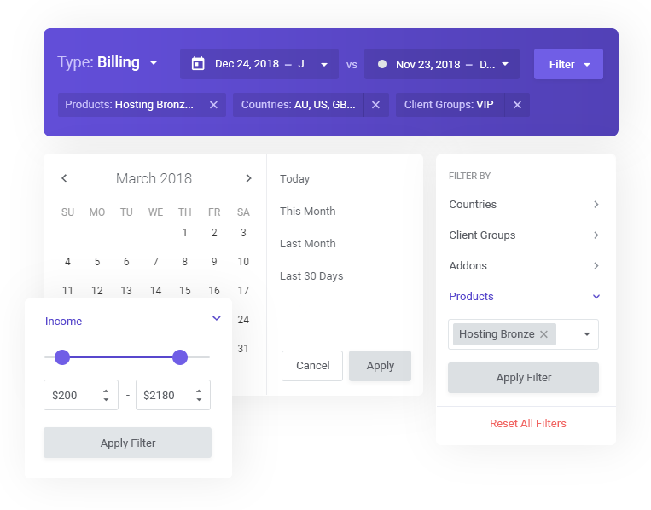Screen dimensions: 651x510
Task: Click the Countries: AU, US, GB... tag label
Action: [x=298, y=105]
